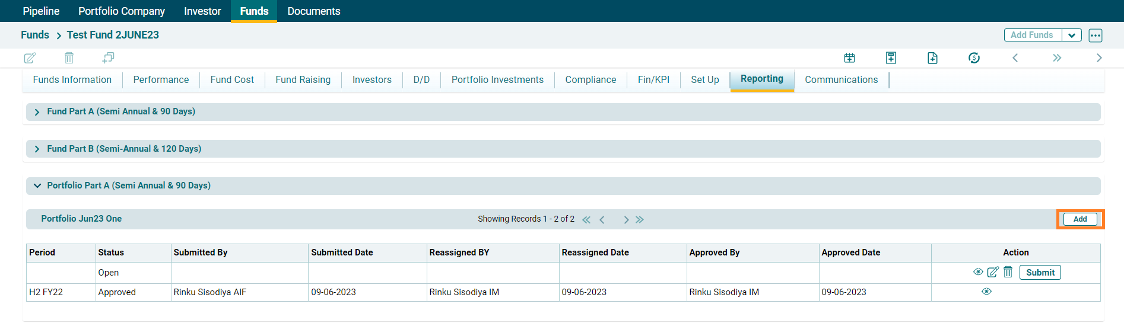The width and height of the screenshot is (1124, 323).
Task: Edit the Open status report row
Action: tap(992, 273)
